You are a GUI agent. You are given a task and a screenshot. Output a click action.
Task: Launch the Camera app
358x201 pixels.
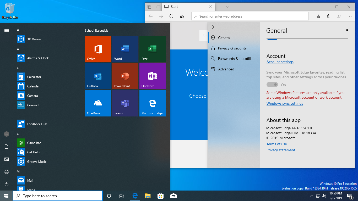(47, 96)
